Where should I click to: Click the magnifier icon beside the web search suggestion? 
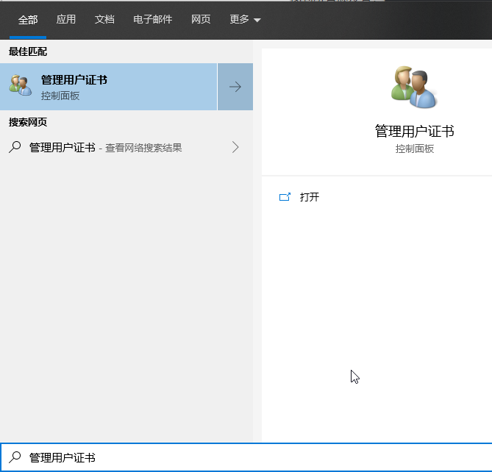(15, 147)
